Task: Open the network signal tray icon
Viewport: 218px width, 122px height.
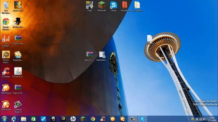Action: point(201,119)
